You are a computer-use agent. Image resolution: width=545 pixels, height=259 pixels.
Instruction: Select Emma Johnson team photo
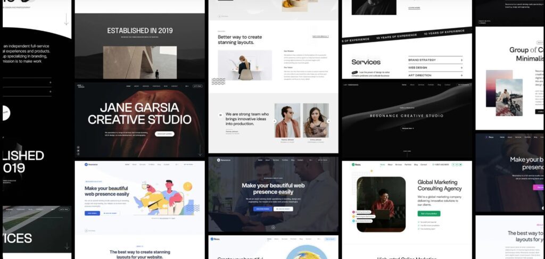(316, 121)
